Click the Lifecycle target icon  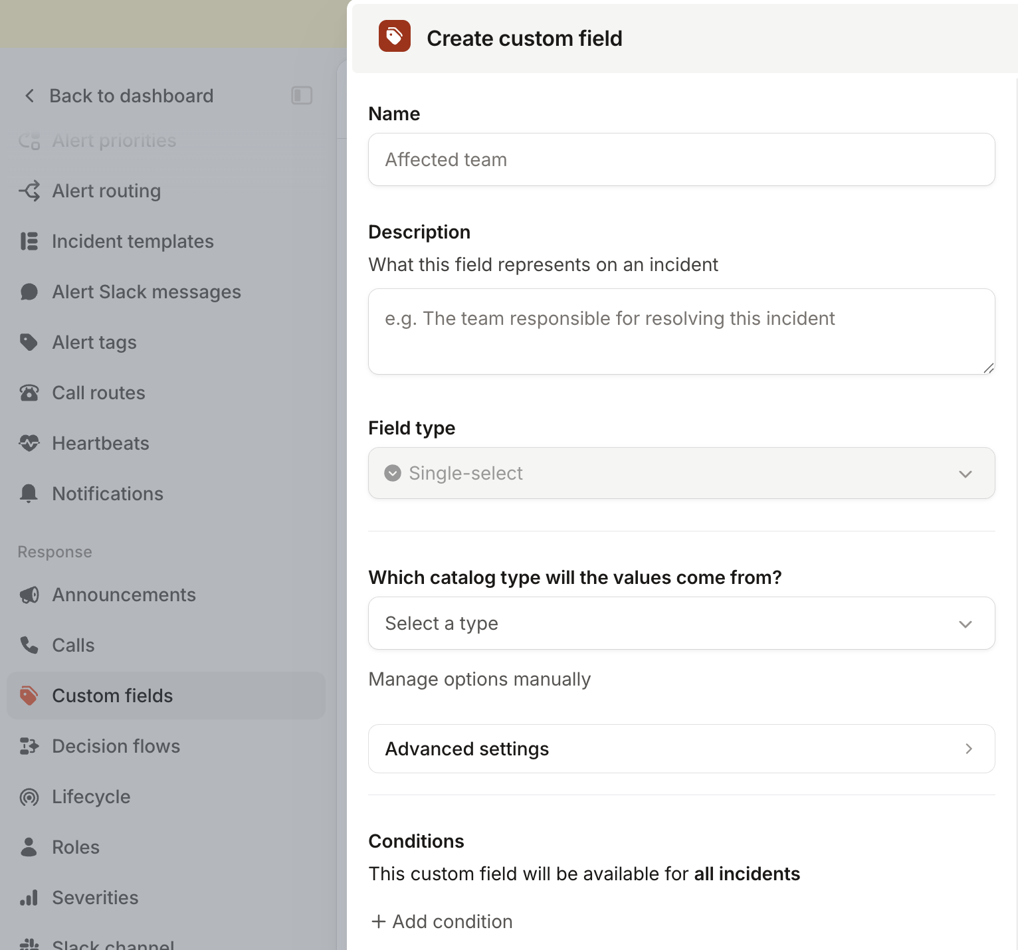pyautogui.click(x=29, y=797)
